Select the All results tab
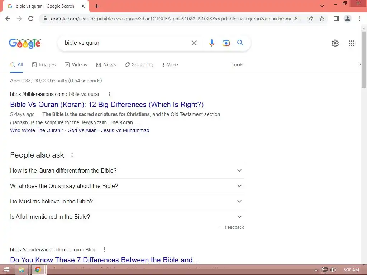The width and height of the screenshot is (367, 275). click(x=16, y=65)
